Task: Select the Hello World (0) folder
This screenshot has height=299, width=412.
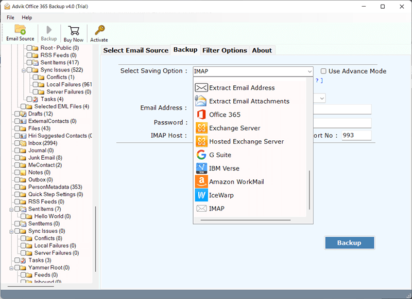Action: (x=53, y=216)
